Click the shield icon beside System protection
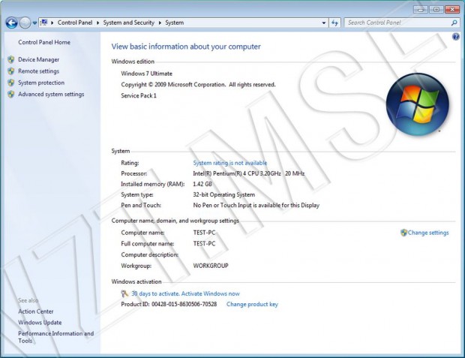 point(11,83)
